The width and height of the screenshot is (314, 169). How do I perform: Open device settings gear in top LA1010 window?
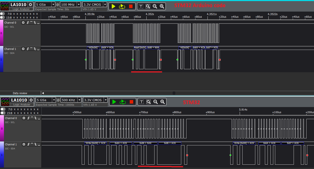coord(30,4)
